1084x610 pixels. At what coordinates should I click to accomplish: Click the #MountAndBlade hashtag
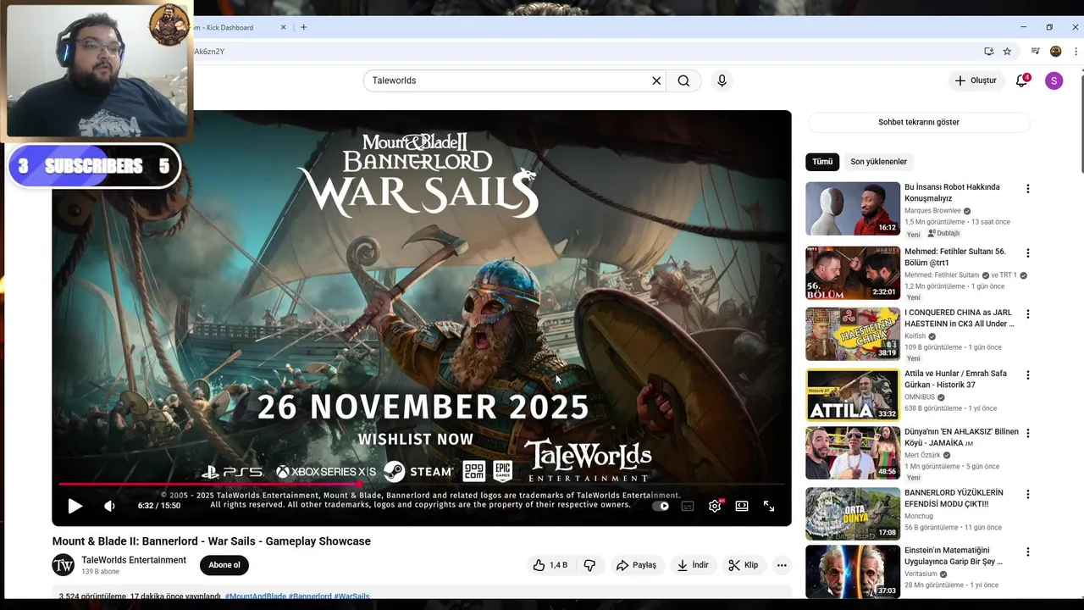255,596
